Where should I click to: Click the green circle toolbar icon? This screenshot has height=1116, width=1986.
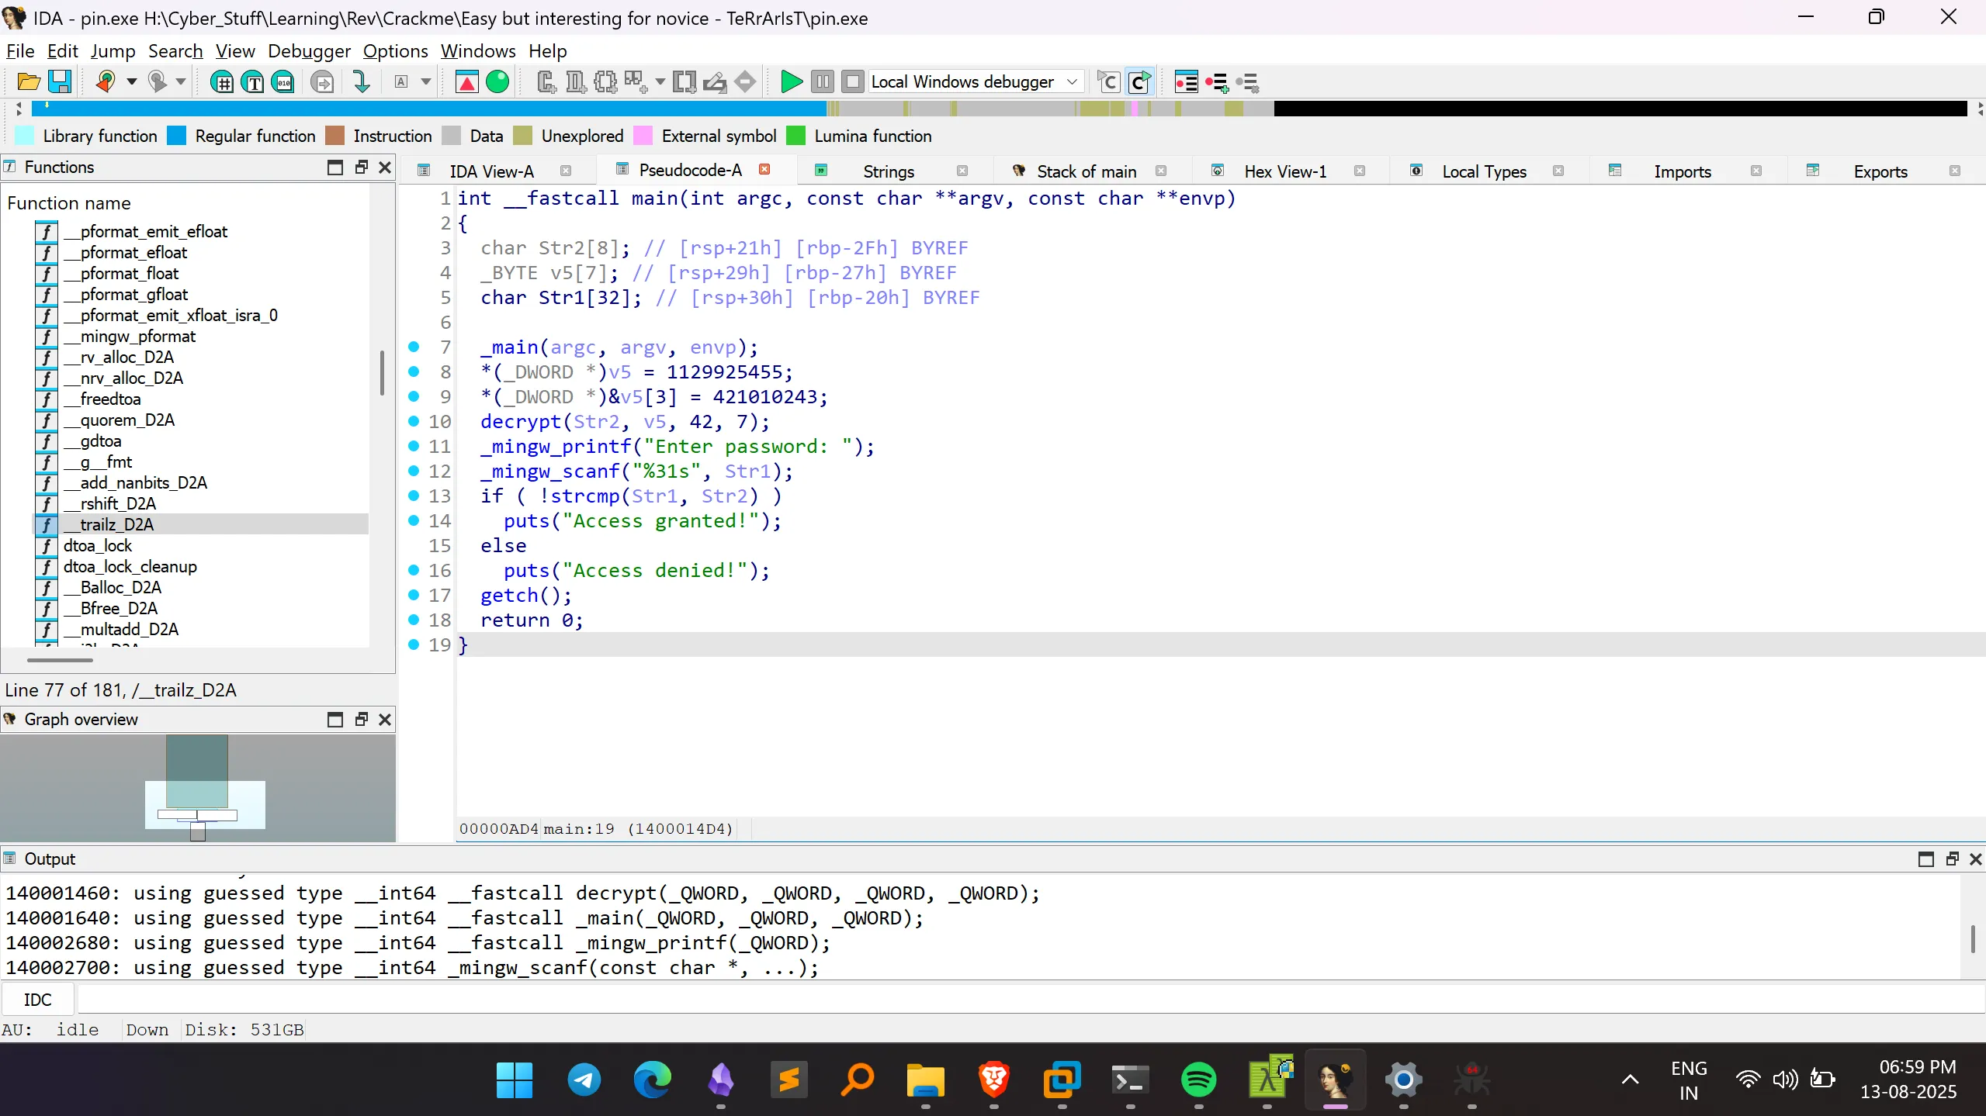coord(497,81)
